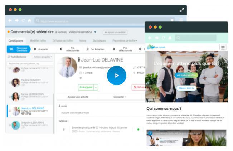The width and height of the screenshot is (233, 151).
Task: Open the Statistiques tab
Action: click(99, 40)
